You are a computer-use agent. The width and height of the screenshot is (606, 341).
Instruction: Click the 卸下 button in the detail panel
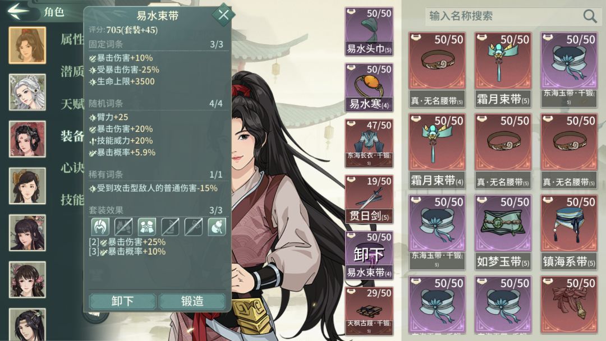click(x=122, y=301)
